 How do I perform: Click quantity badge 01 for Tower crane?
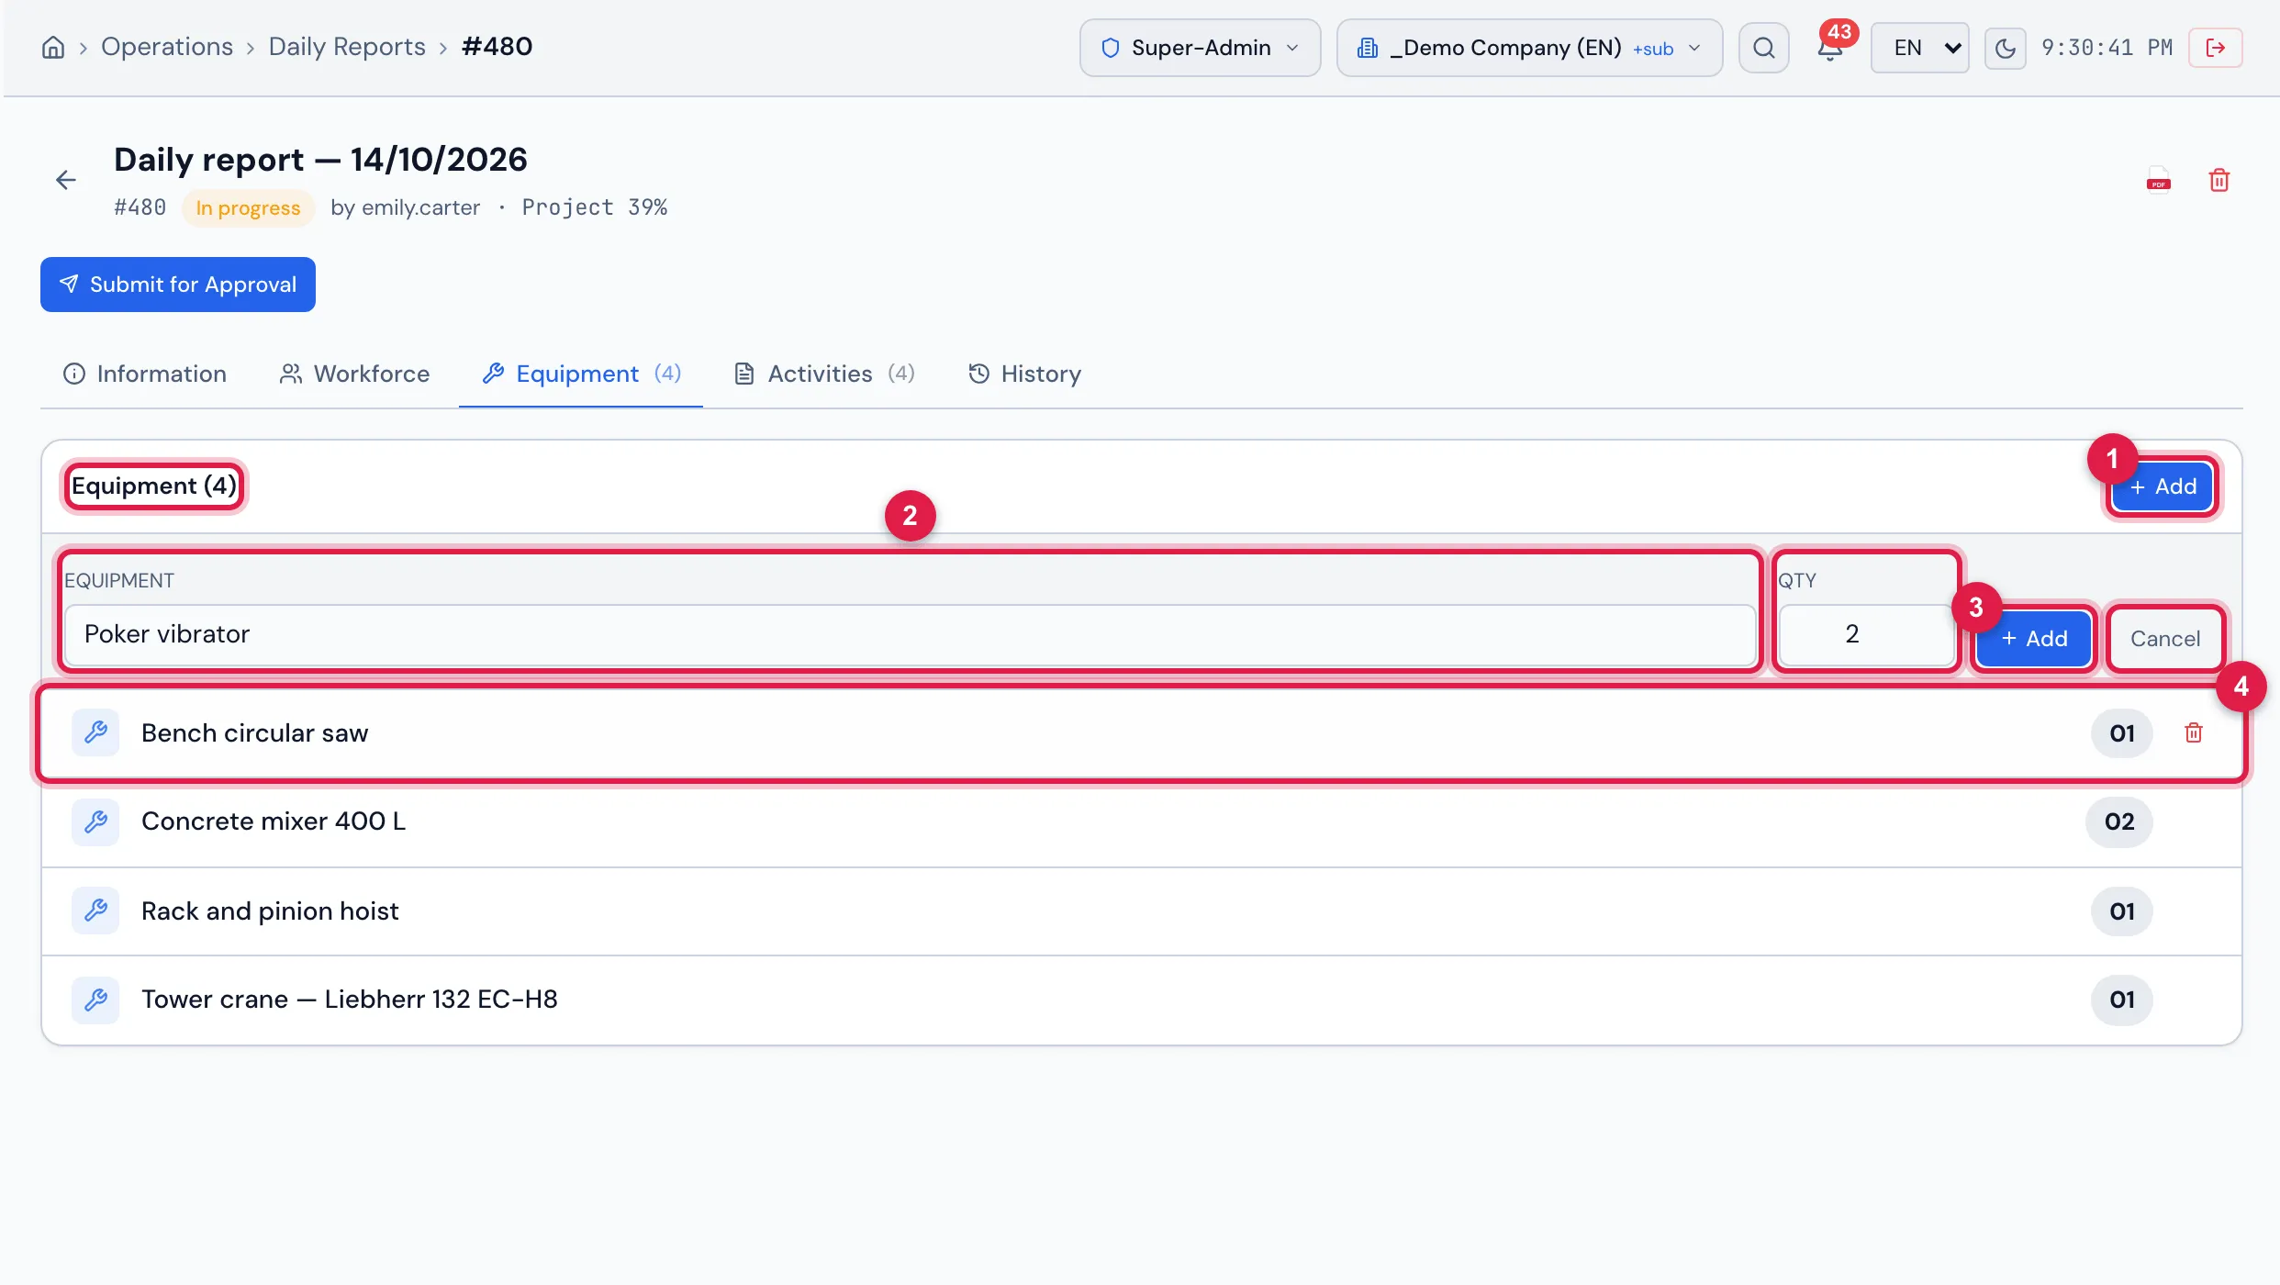2121,1000
